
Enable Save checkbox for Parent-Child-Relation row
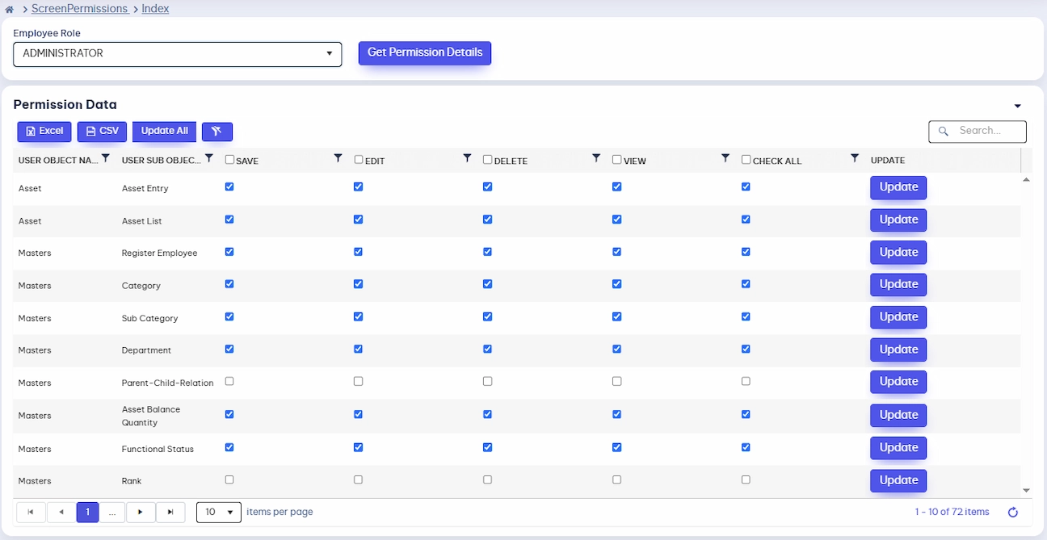[x=229, y=381]
